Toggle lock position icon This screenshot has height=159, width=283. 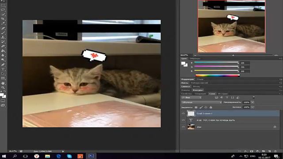pyautogui.click(x=206, y=107)
